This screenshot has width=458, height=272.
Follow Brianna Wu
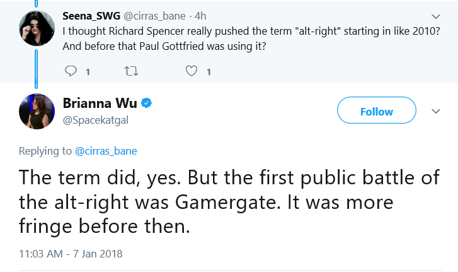[x=377, y=110]
